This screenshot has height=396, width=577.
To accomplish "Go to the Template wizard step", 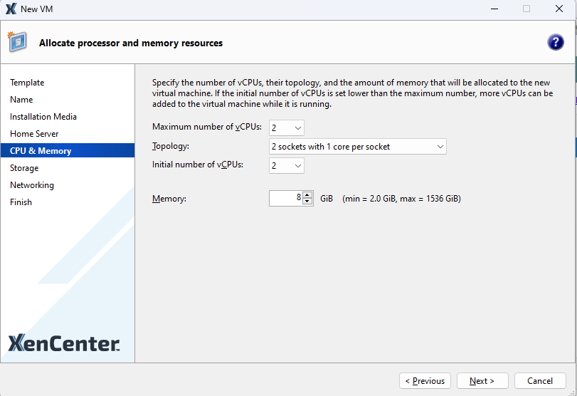I will tap(27, 83).
